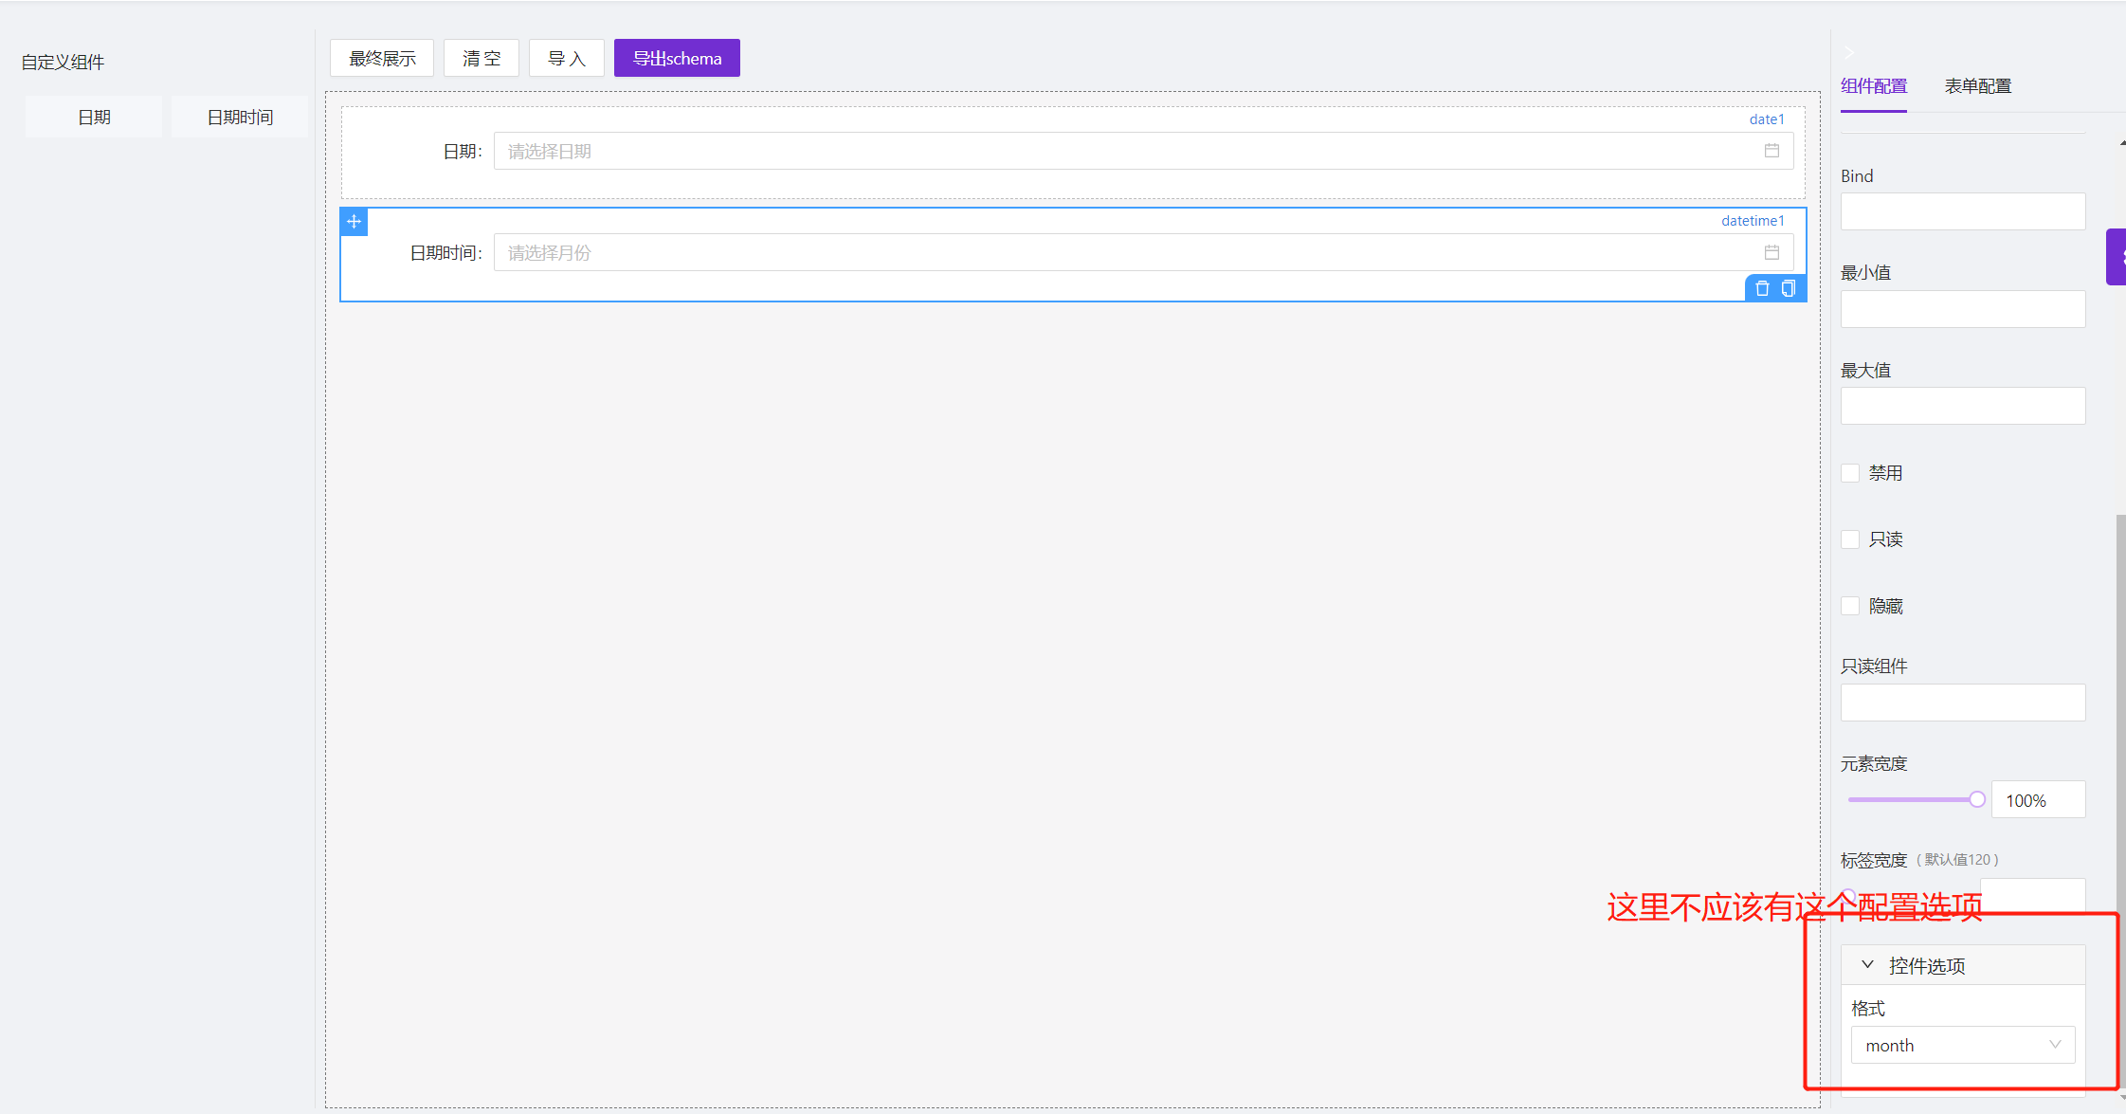The width and height of the screenshot is (2126, 1114).
Task: Click the 最终展示 button
Action: pos(382,59)
